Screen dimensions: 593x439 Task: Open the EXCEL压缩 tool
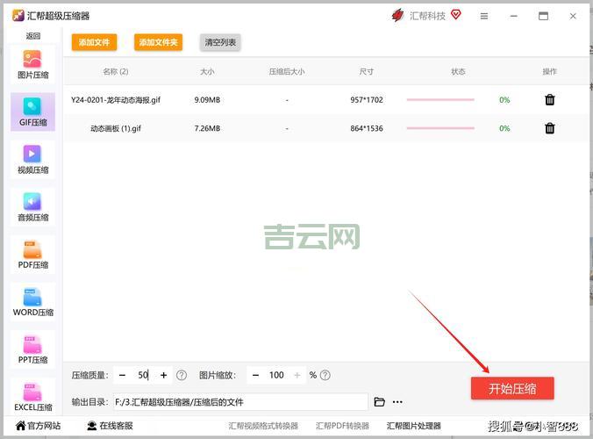[33, 397]
